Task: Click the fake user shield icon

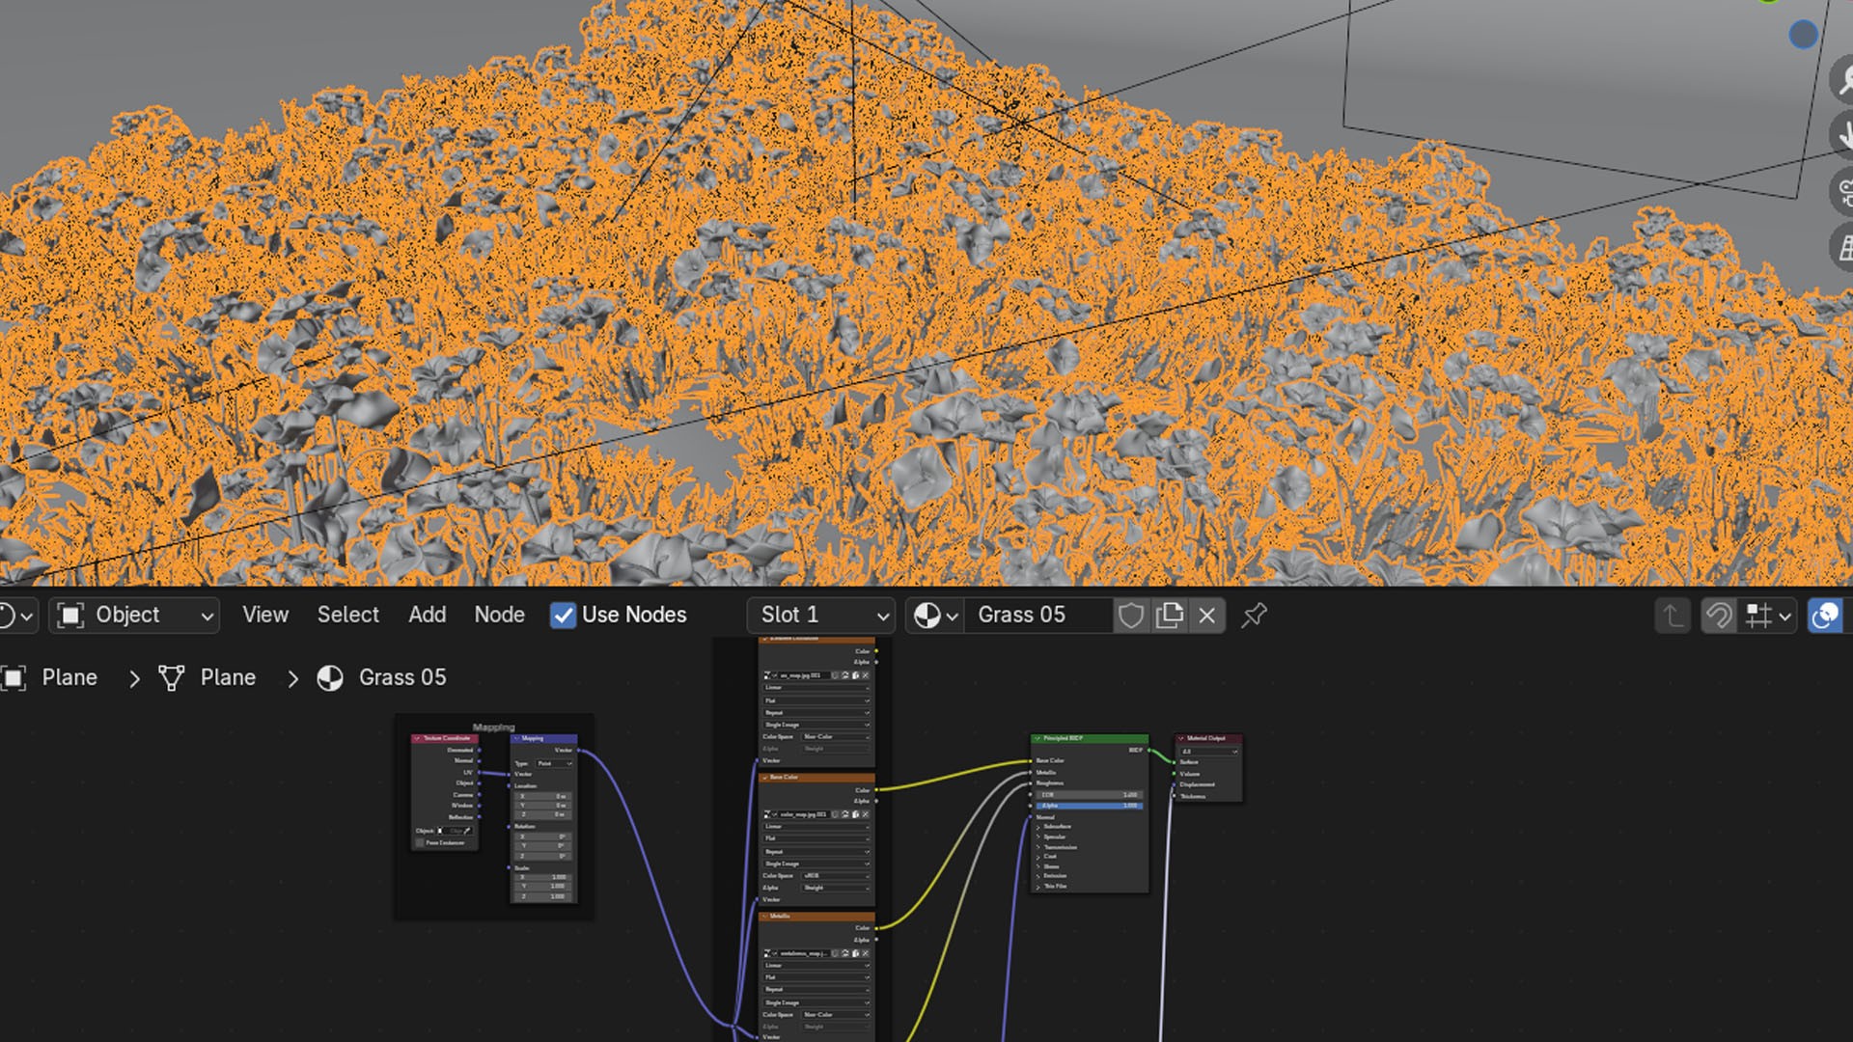Action: [x=1131, y=616]
